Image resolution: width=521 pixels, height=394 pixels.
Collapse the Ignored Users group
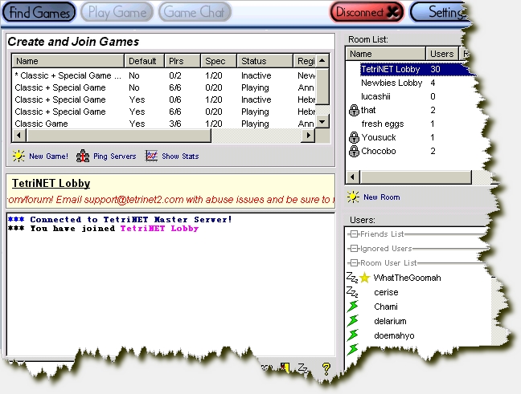pyautogui.click(x=355, y=249)
